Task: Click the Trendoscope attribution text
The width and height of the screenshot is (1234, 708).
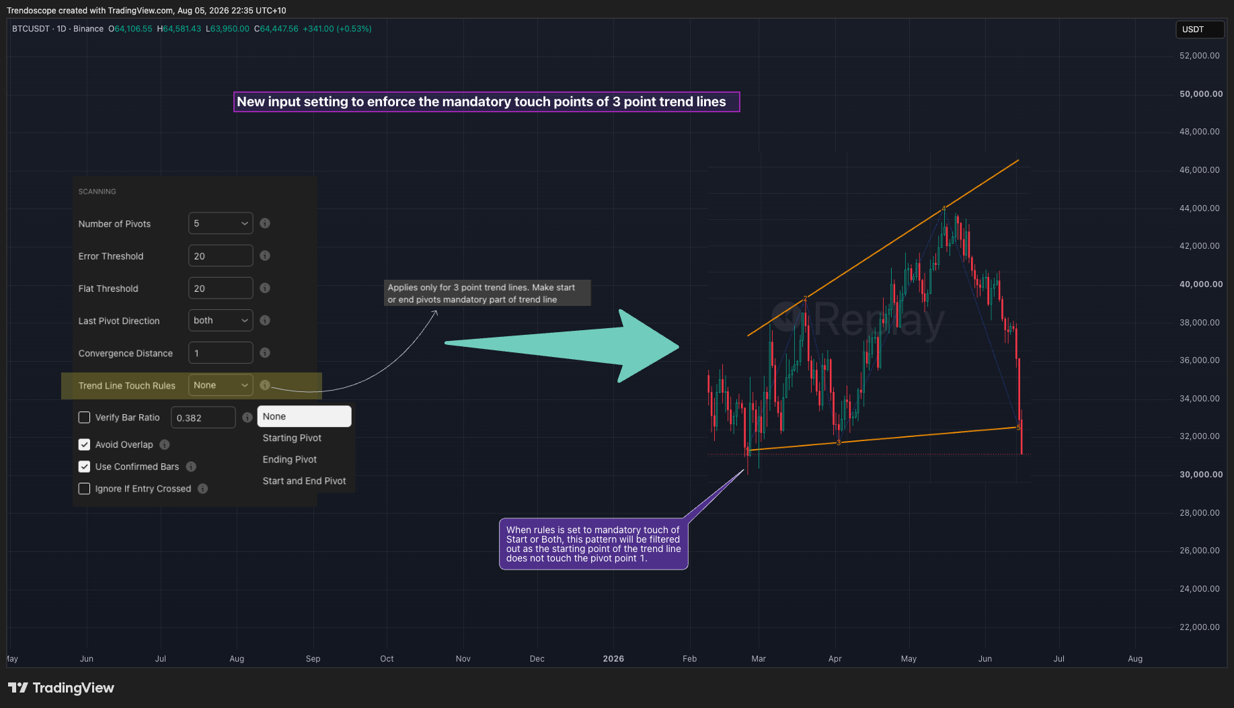Action: click(147, 11)
